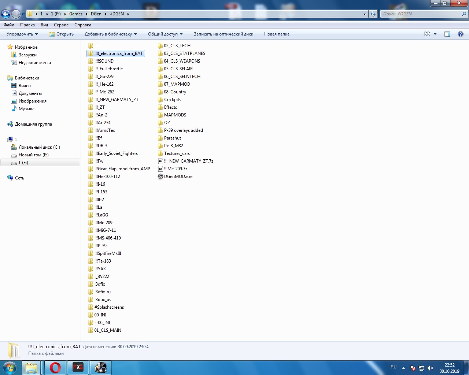Image resolution: width=469 pixels, height=375 pixels.
Task: Select the 04_CLS_WEAPONS folder icon
Action: pyautogui.click(x=160, y=61)
